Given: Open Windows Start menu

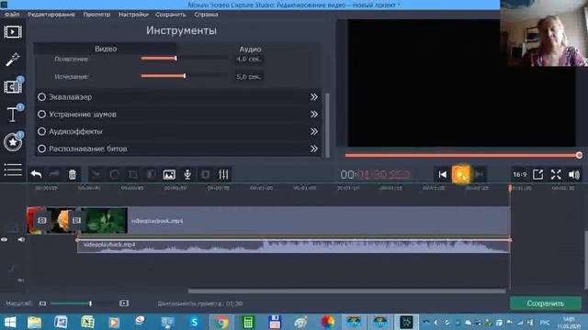Looking at the screenshot, I should pos(10,322).
